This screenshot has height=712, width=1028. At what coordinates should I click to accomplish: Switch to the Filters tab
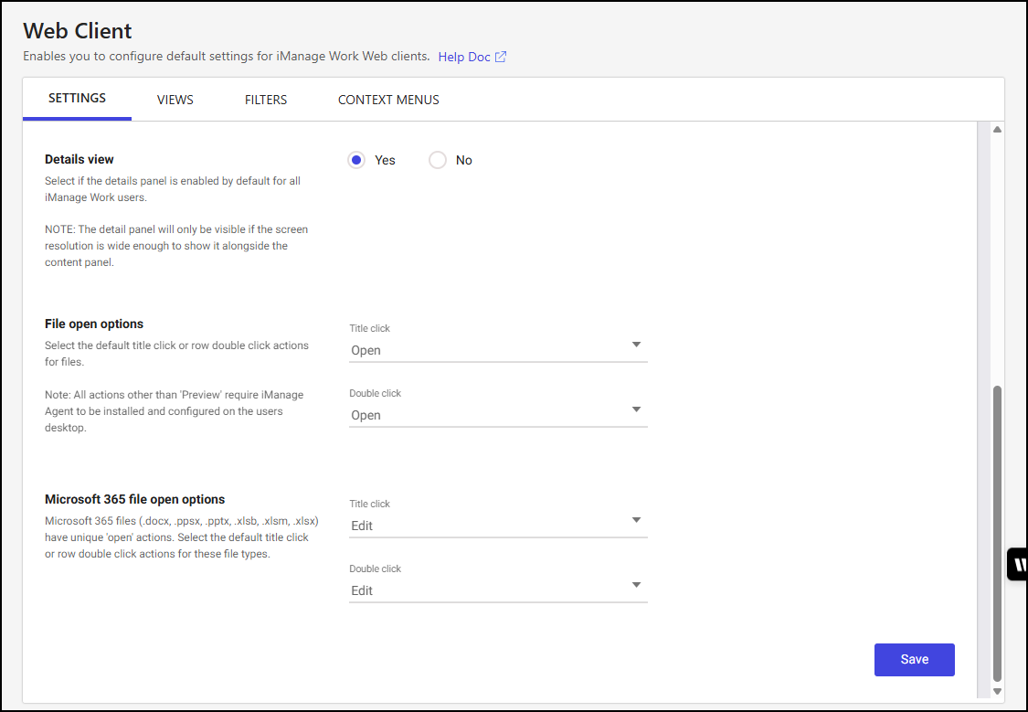[266, 100]
